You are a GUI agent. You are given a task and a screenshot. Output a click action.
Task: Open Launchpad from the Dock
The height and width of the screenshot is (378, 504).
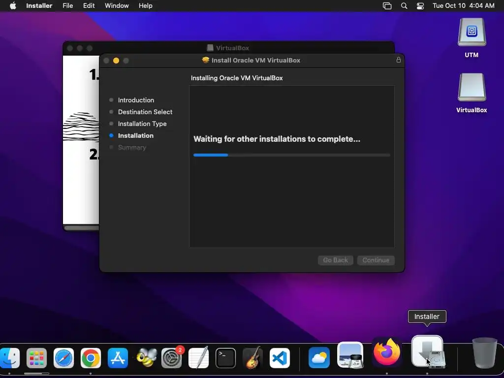pyautogui.click(x=36, y=358)
